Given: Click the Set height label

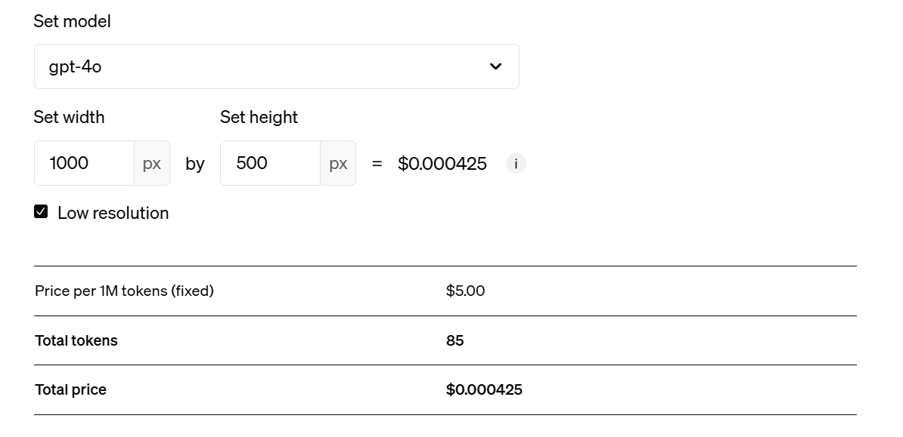Looking at the screenshot, I should [x=259, y=117].
